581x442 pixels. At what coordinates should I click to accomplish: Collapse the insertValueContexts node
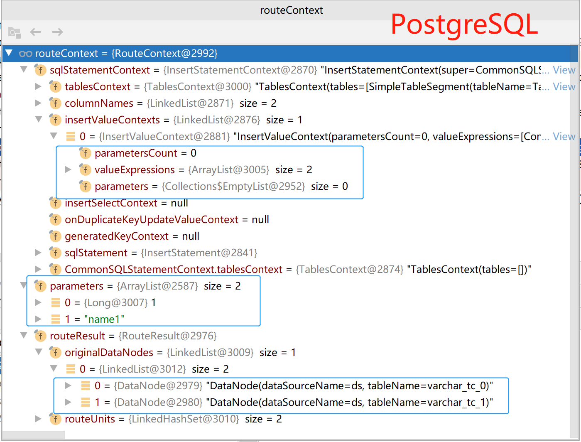[x=38, y=120]
